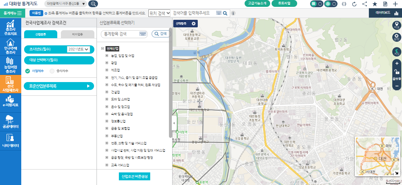Zoom in the map with plus button

pos(397,63)
